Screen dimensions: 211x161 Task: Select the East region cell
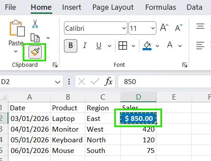pos(103,118)
